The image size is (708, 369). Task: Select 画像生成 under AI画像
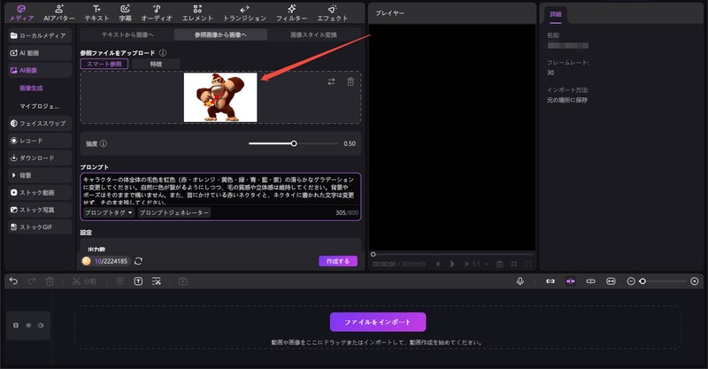[31, 88]
